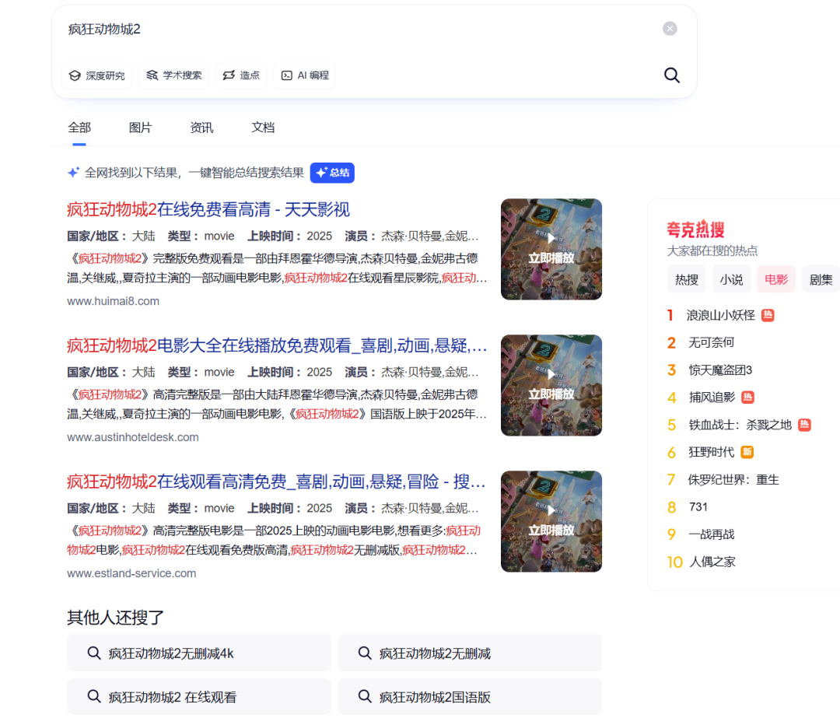Switch hot search to 小说
This screenshot has width=840, height=725.
731,279
